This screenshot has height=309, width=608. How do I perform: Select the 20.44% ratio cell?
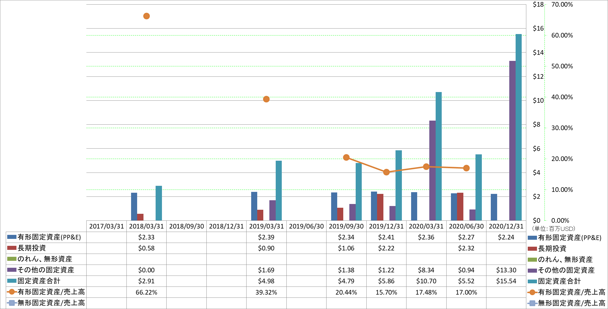point(346,292)
